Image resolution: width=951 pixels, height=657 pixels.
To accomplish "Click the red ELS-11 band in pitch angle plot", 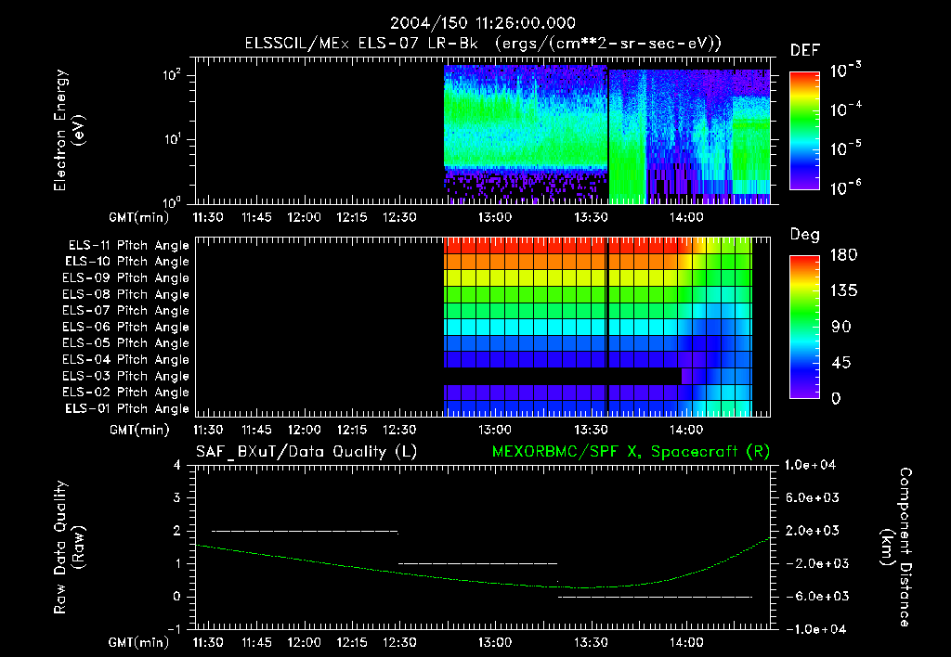I will [x=561, y=246].
